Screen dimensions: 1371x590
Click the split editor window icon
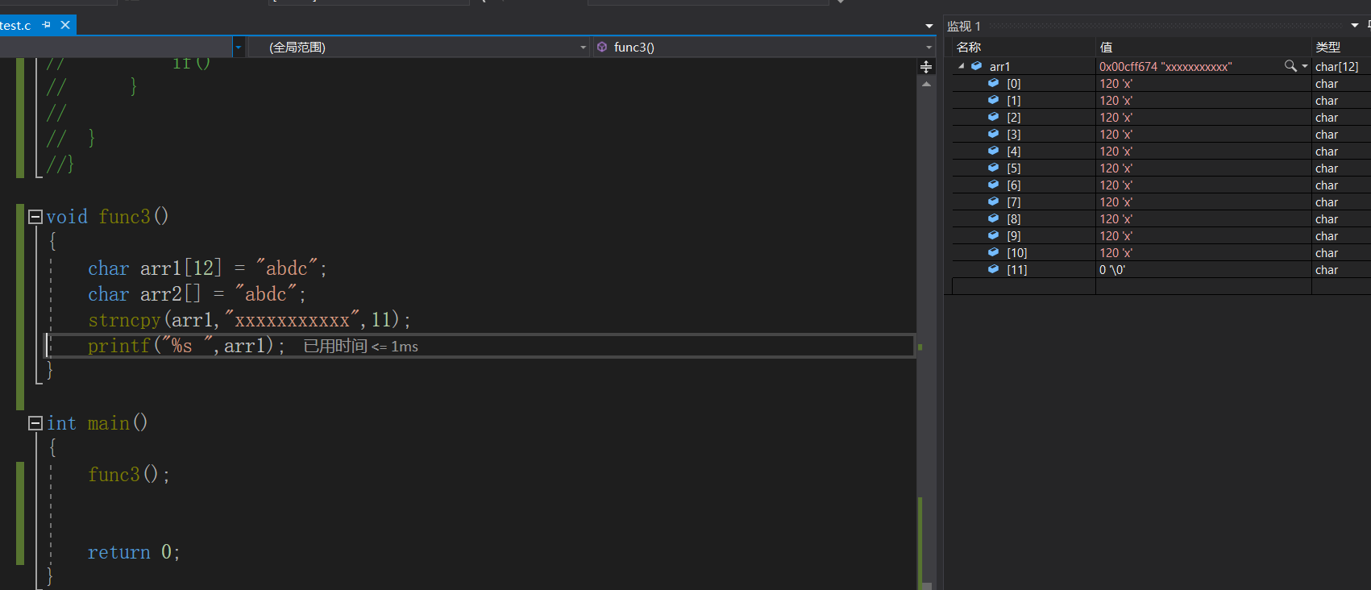point(926,67)
